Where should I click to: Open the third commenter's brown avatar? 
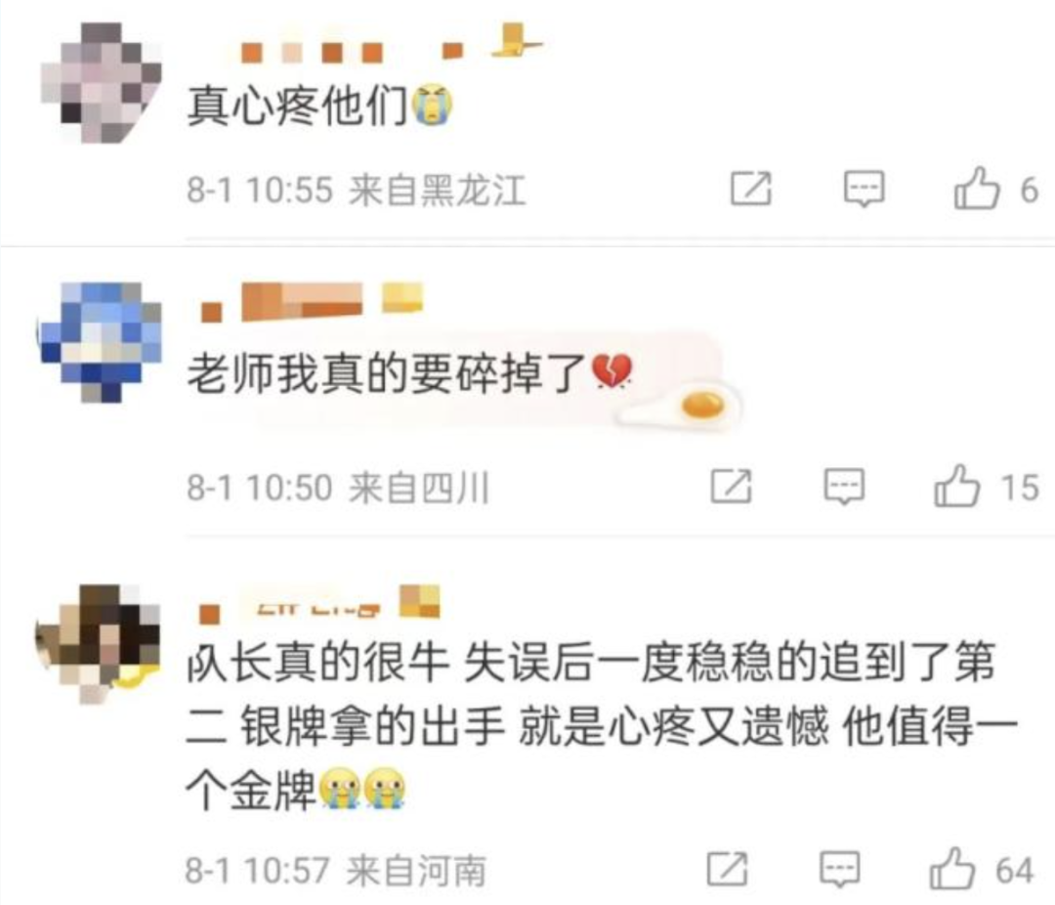tap(99, 644)
